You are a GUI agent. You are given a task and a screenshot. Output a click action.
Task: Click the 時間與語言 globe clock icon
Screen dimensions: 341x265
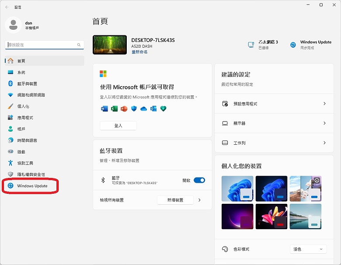pyautogui.click(x=10, y=140)
